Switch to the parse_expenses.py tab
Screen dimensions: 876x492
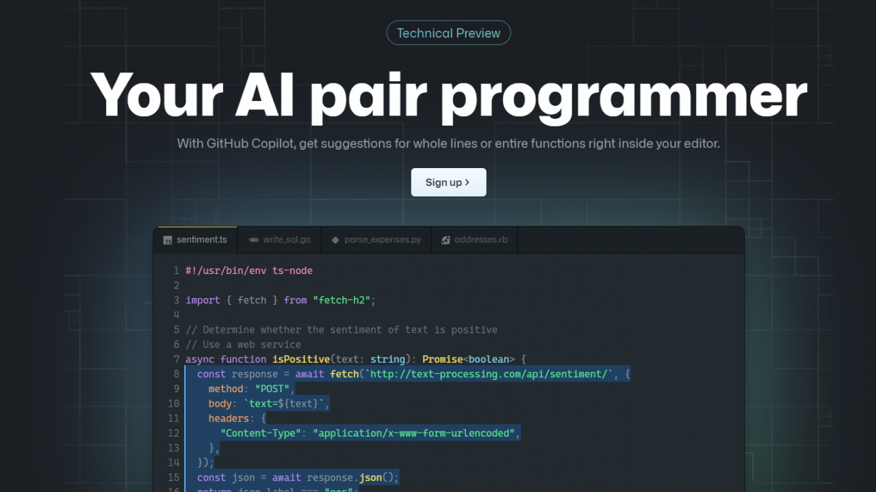tap(376, 240)
